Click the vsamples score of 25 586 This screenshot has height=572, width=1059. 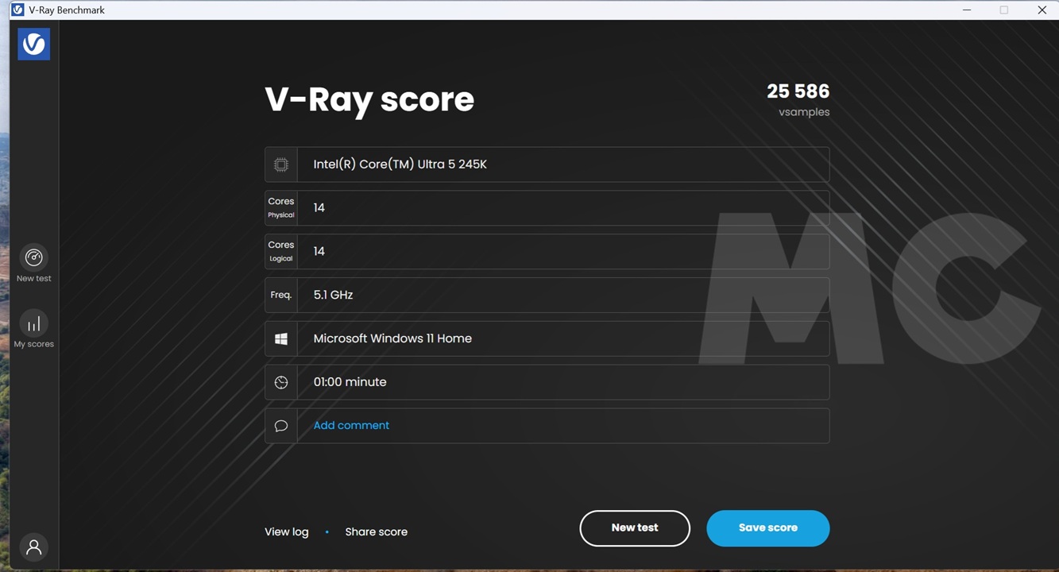coord(798,91)
